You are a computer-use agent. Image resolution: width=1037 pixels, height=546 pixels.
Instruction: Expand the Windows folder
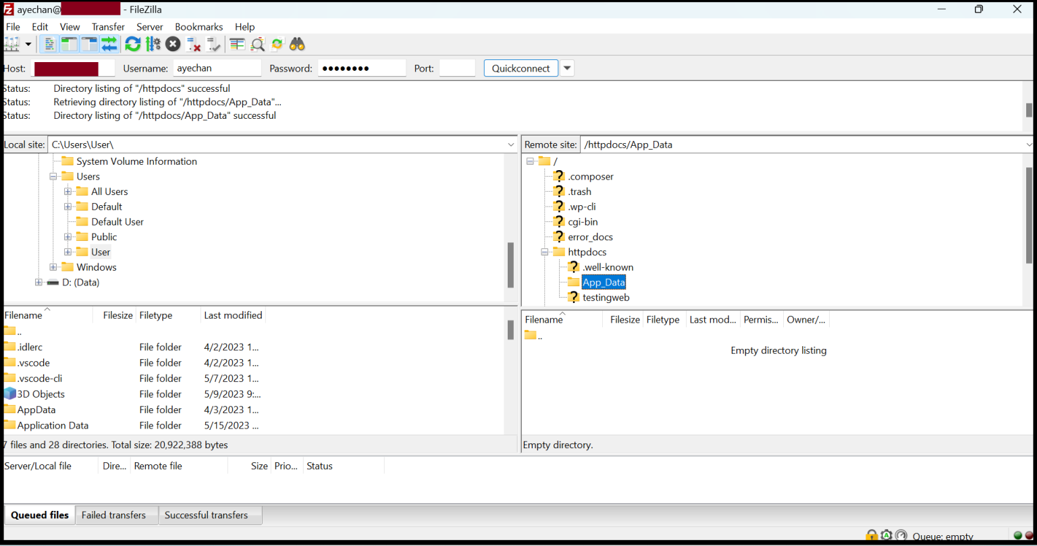pos(53,267)
